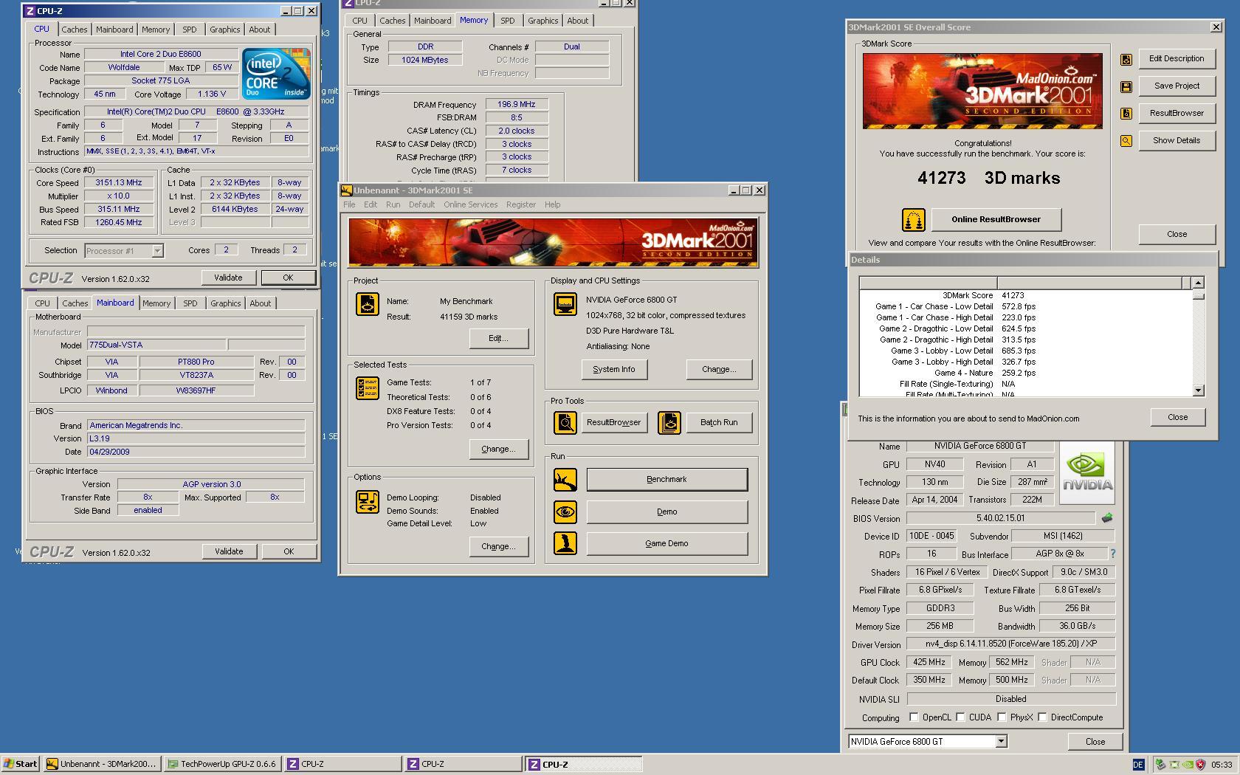Open the Edit menu in 3DMark2001 SE
Viewport: 1240px width, 775px height.
(371, 204)
